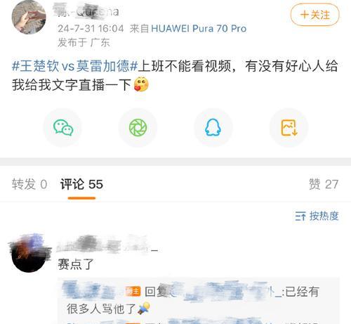Open the #王楚钦vs莫雷加德# hashtag topic
This screenshot has height=324, width=351.
pyautogui.click(x=75, y=66)
